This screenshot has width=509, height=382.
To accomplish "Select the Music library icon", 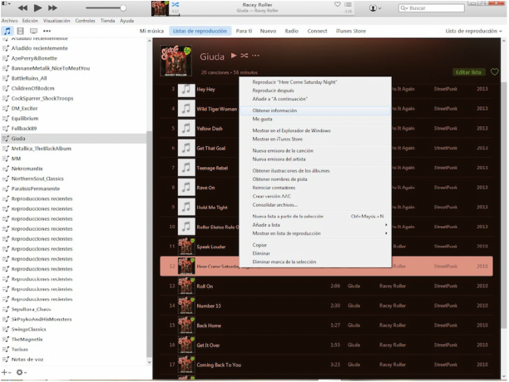I will click(7, 31).
